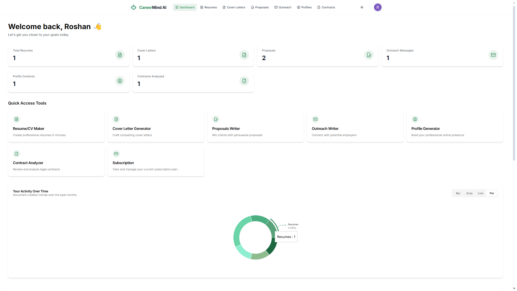
Task: Click the Total Resumes document icon
Action: pyautogui.click(x=120, y=55)
